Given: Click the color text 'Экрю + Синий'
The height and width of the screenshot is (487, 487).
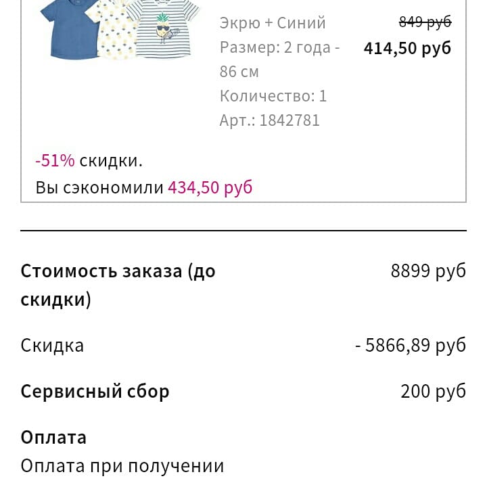Looking at the screenshot, I should 273,23.
